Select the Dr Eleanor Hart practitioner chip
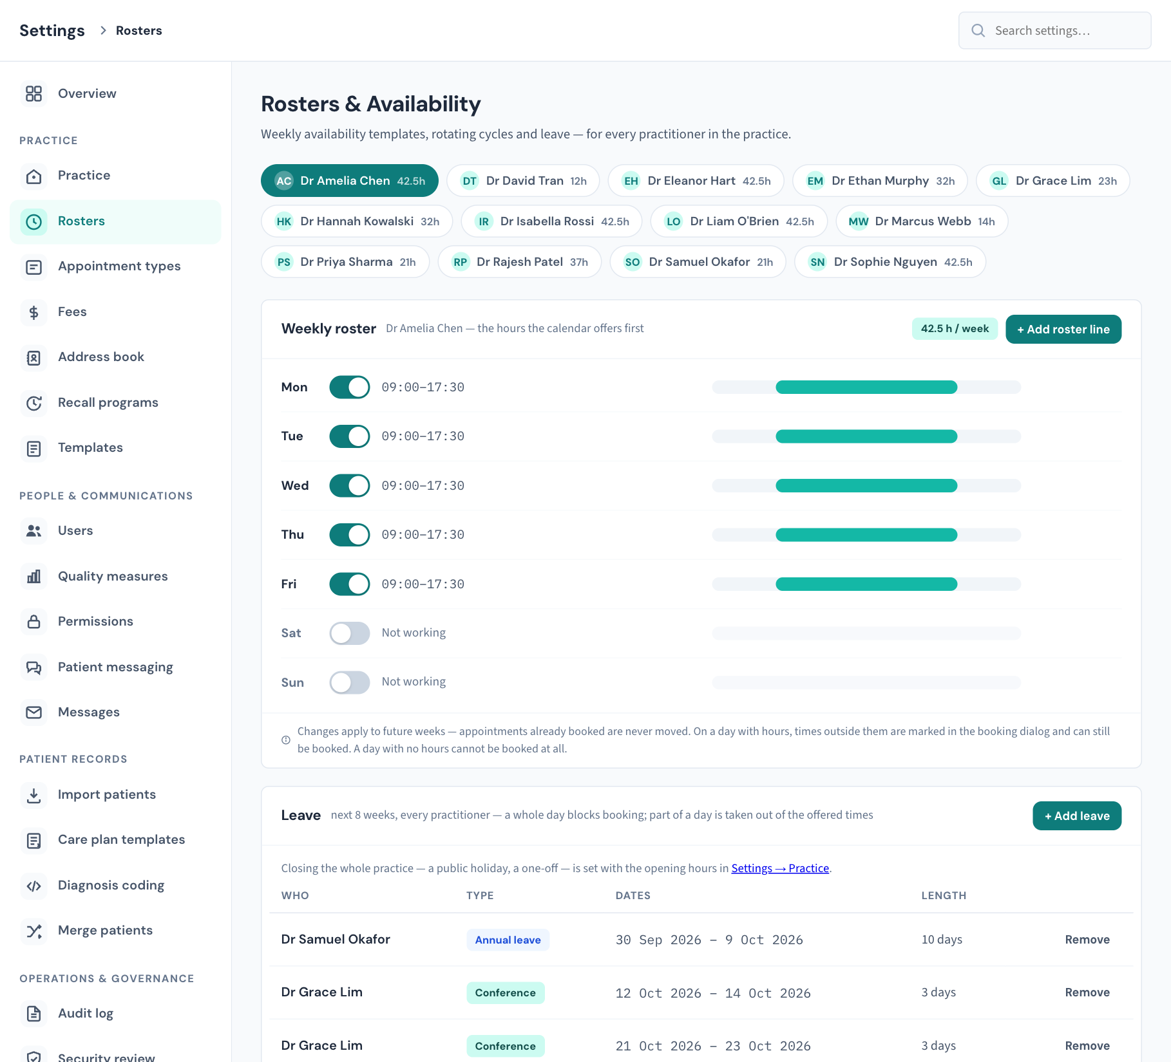This screenshot has width=1171, height=1062. [x=696, y=181]
